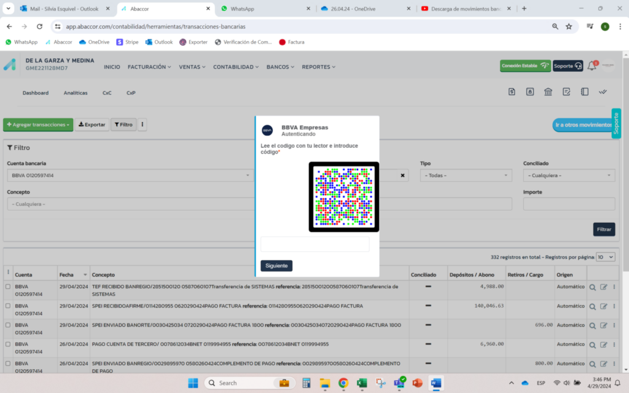This screenshot has width=629, height=393.
Task: Click magnifier icon on 4,988.00 transaction row
Action: (593, 287)
